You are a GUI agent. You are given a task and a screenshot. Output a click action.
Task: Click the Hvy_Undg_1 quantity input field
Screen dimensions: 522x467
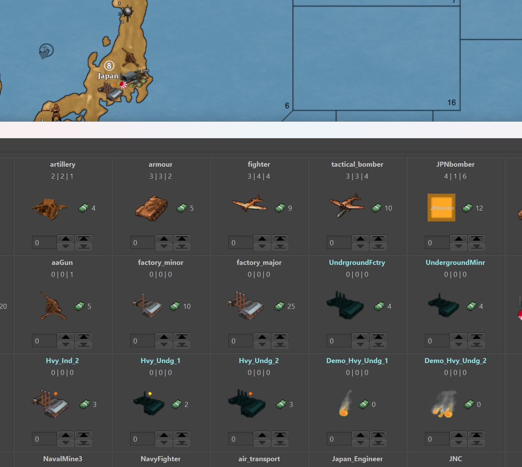pyautogui.click(x=143, y=439)
